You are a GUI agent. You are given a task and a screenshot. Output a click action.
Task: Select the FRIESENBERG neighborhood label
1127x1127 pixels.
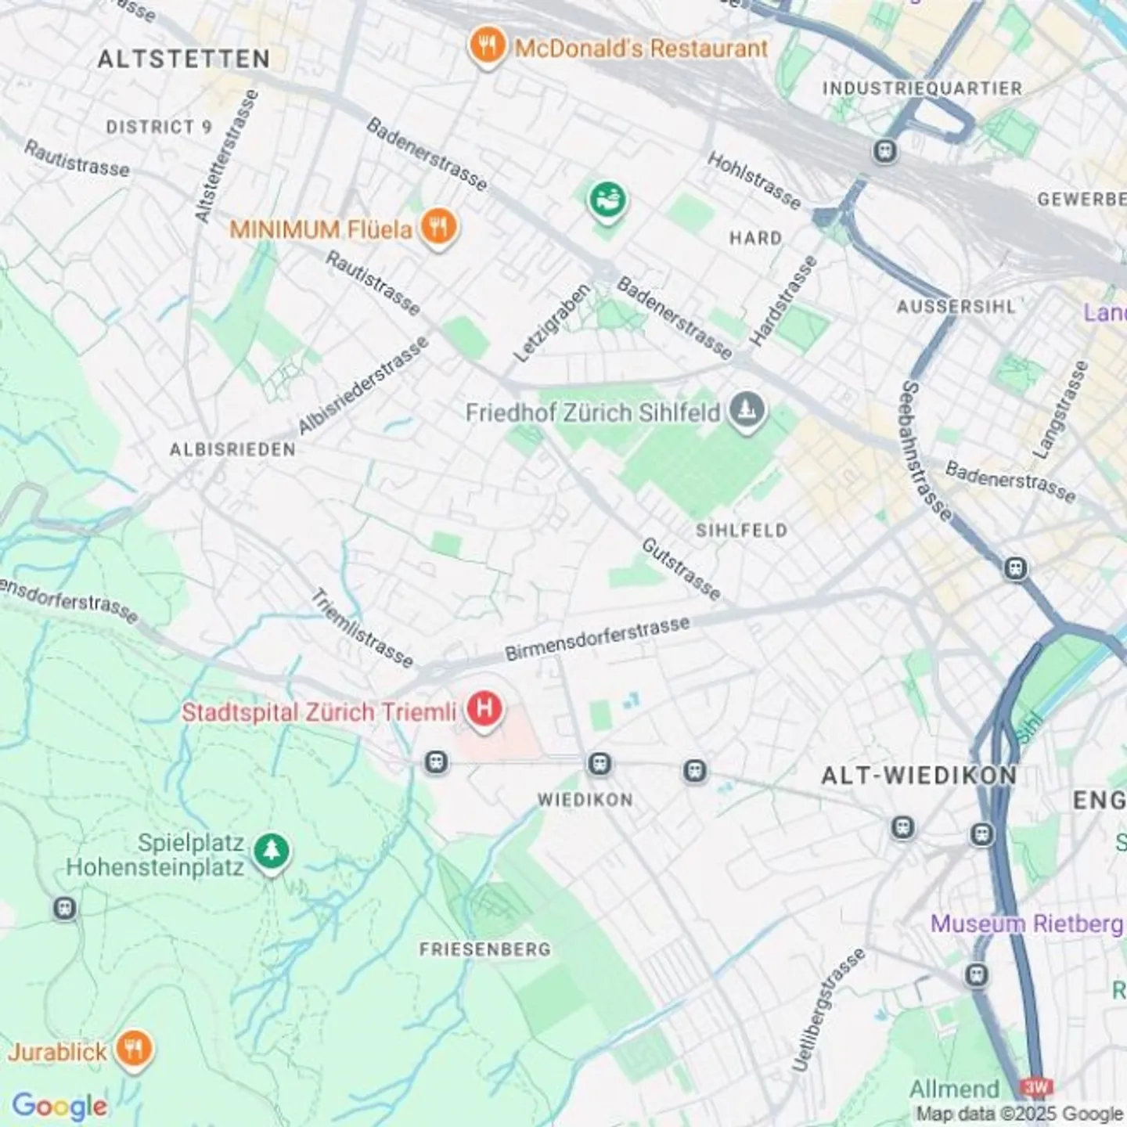[485, 949]
